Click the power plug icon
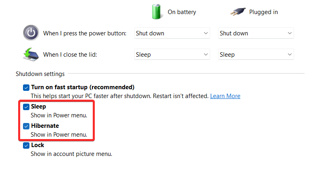This screenshot has width=317, height=170. coord(238,12)
